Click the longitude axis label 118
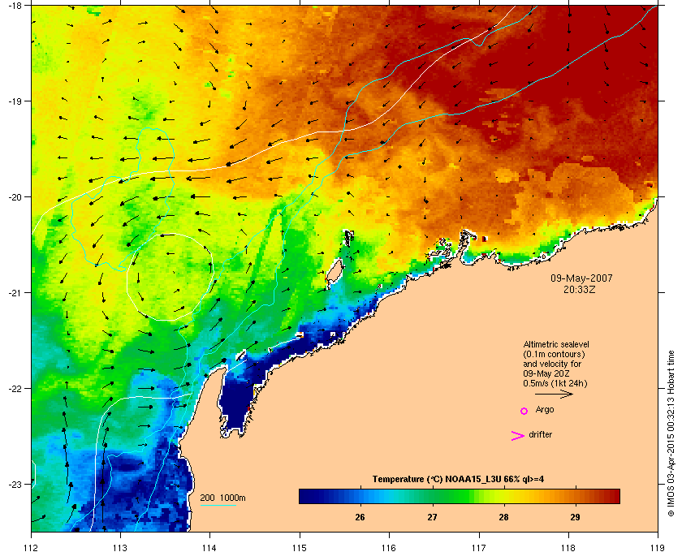 [568, 547]
